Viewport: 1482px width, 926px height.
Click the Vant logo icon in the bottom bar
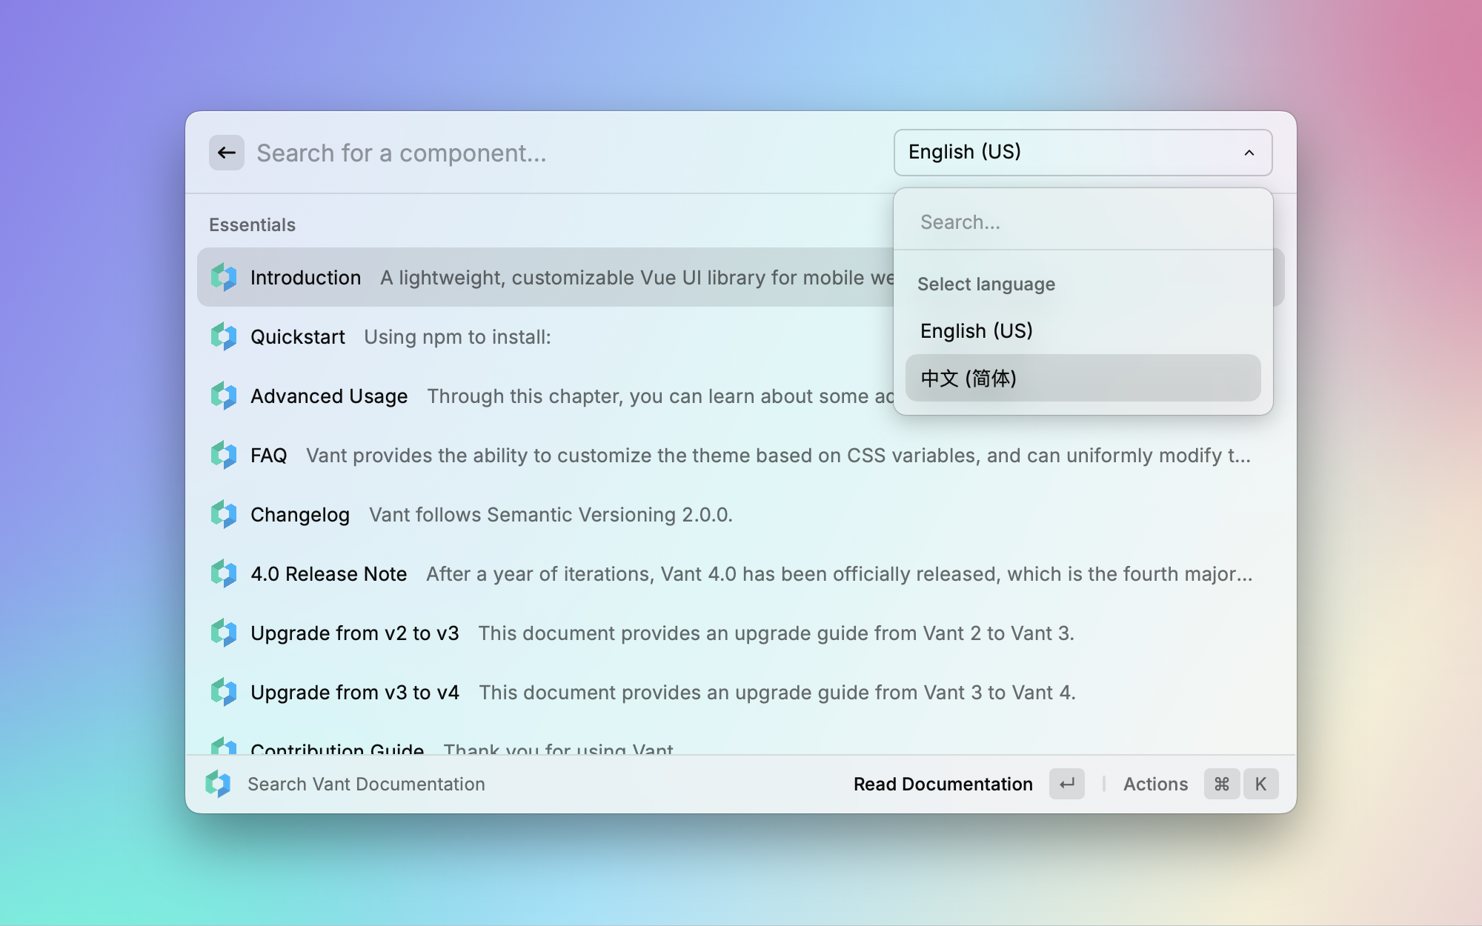pyautogui.click(x=219, y=784)
